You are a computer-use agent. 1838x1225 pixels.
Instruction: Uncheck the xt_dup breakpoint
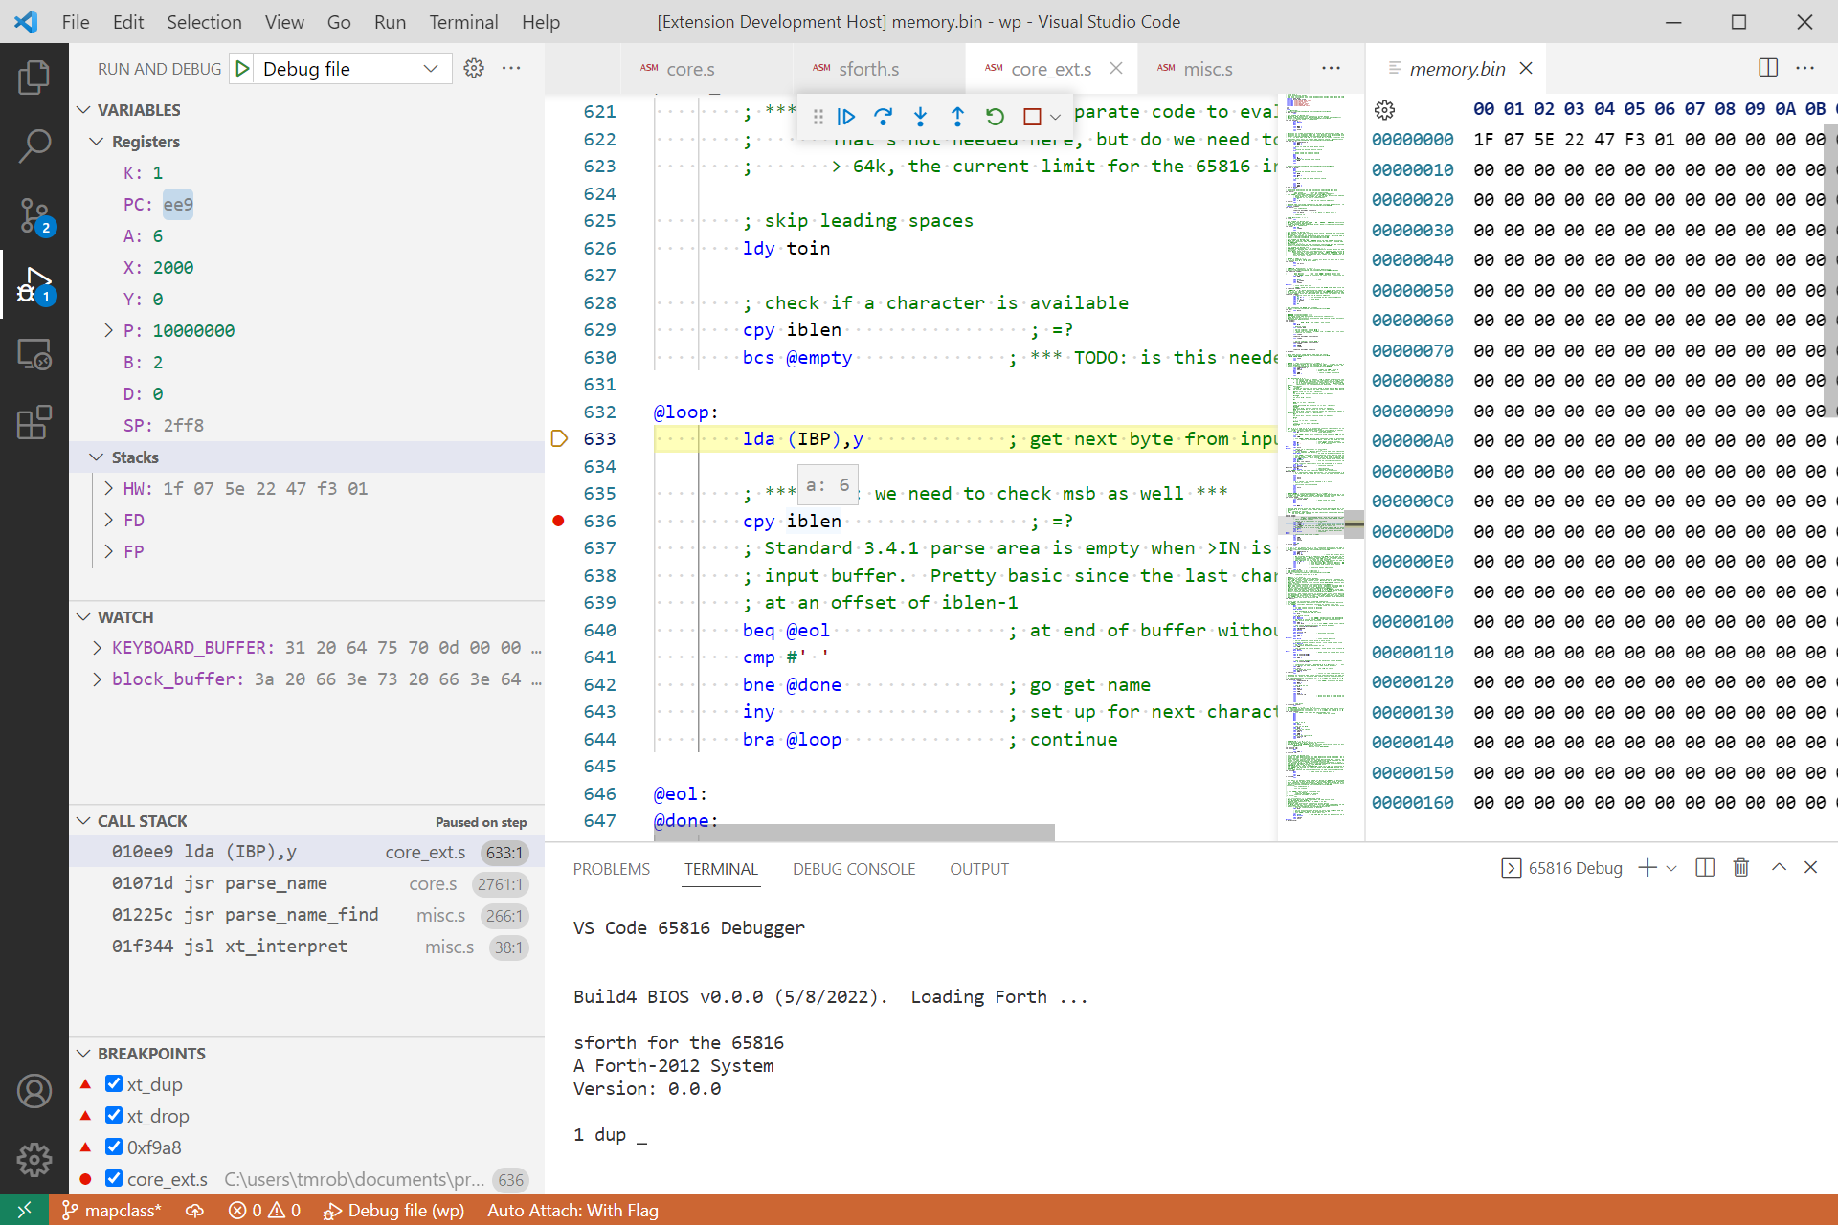pos(114,1084)
